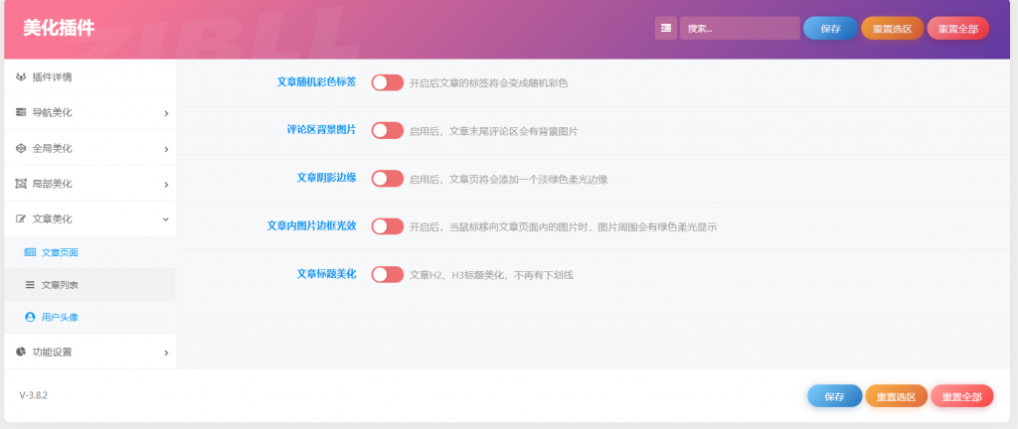The height and width of the screenshot is (429, 1018).
Task: Click the 局部美化 menu label
Action: coord(52,184)
